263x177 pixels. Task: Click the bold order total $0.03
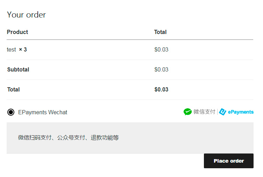[x=161, y=90]
